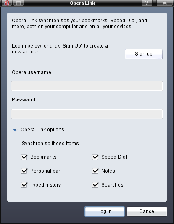Image resolution: width=174 pixels, height=224 pixels.
Task: Close the Opera Link dialog with X
Action: (x=165, y=3)
